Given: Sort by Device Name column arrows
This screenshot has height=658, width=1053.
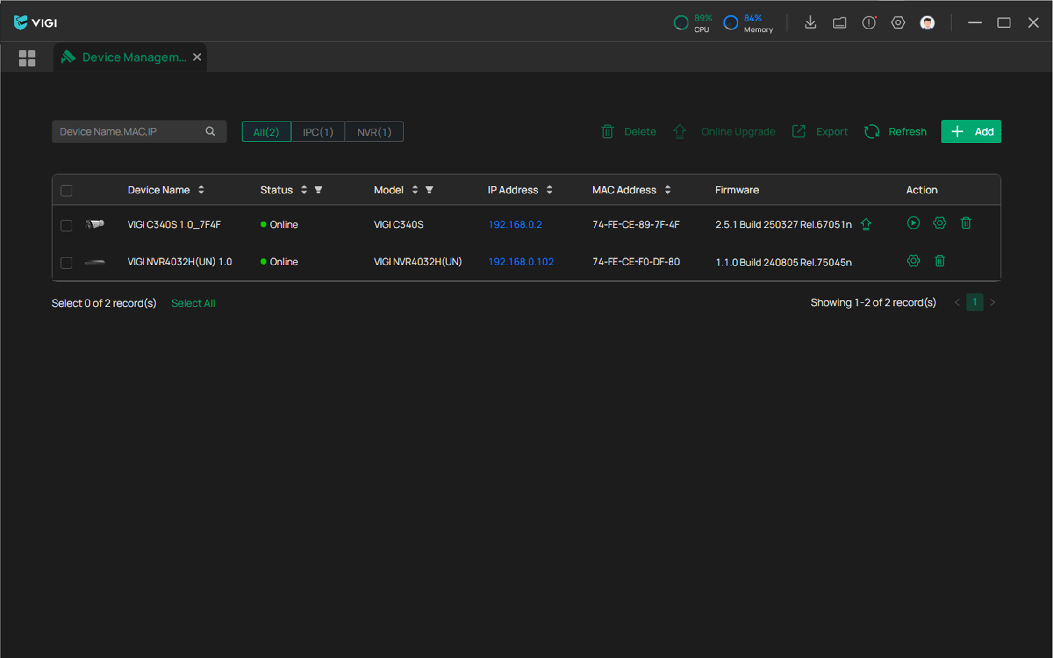Looking at the screenshot, I should point(201,190).
